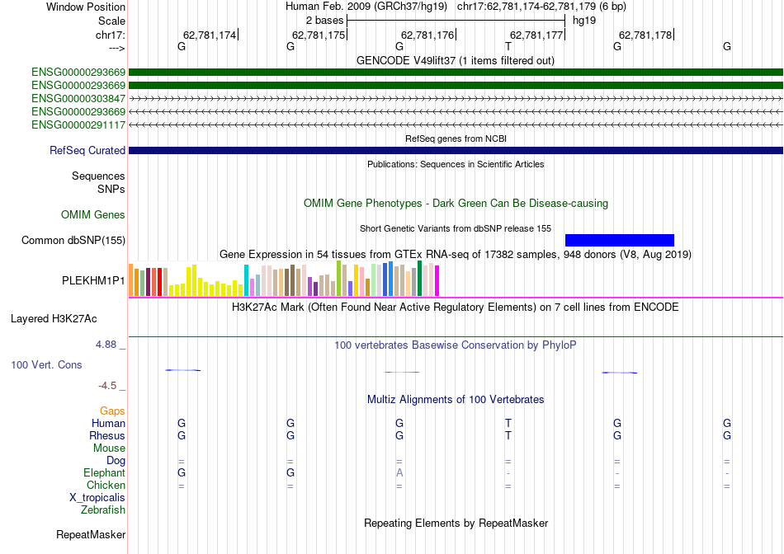Click the Layered H3K27Ac track label

click(x=54, y=319)
